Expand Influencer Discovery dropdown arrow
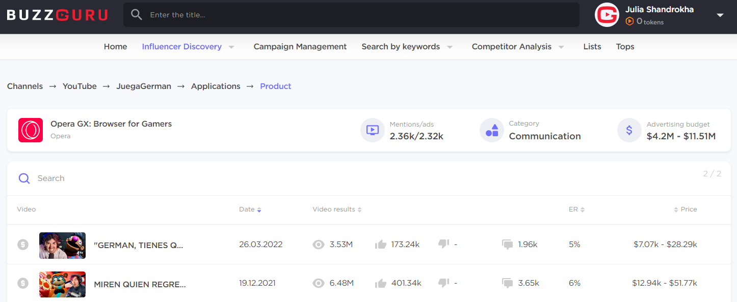 coord(231,47)
